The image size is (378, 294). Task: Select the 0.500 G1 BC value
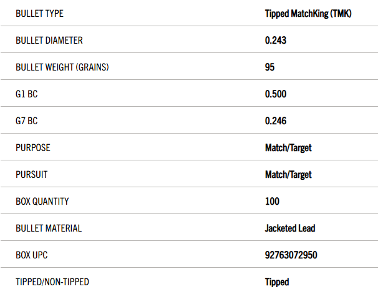click(276, 94)
